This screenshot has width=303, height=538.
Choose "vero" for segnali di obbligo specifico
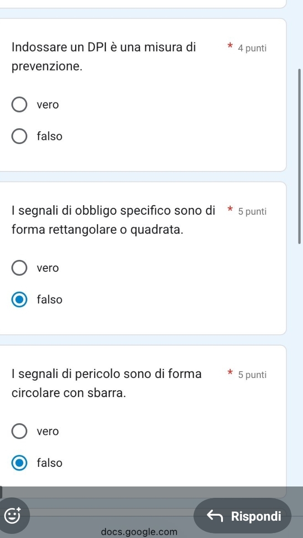click(x=19, y=268)
